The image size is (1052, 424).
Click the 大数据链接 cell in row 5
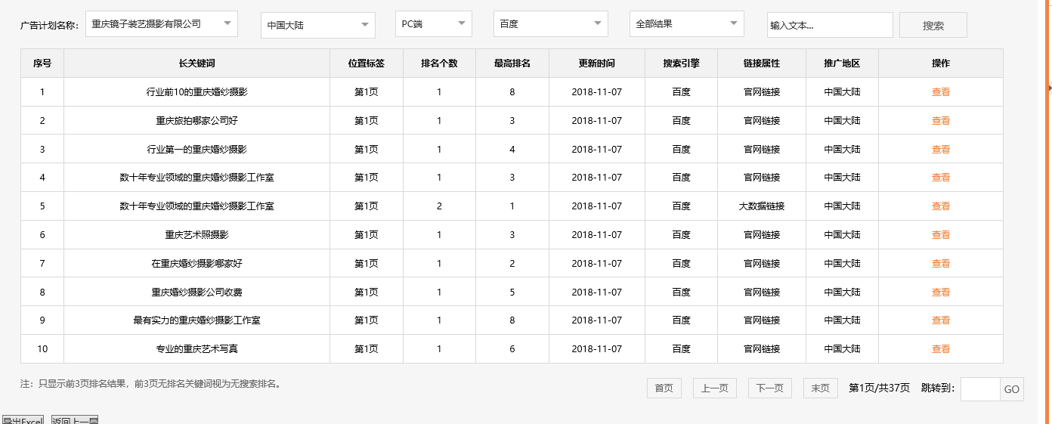[x=762, y=206]
